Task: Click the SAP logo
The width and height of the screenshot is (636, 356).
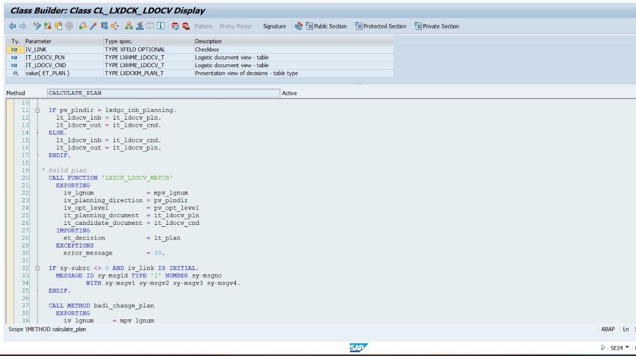Action: [358, 347]
